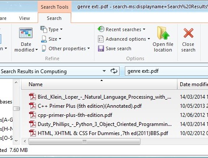Click PDF icon of HTML, XHTML & CSS For Dummies

point(32,133)
